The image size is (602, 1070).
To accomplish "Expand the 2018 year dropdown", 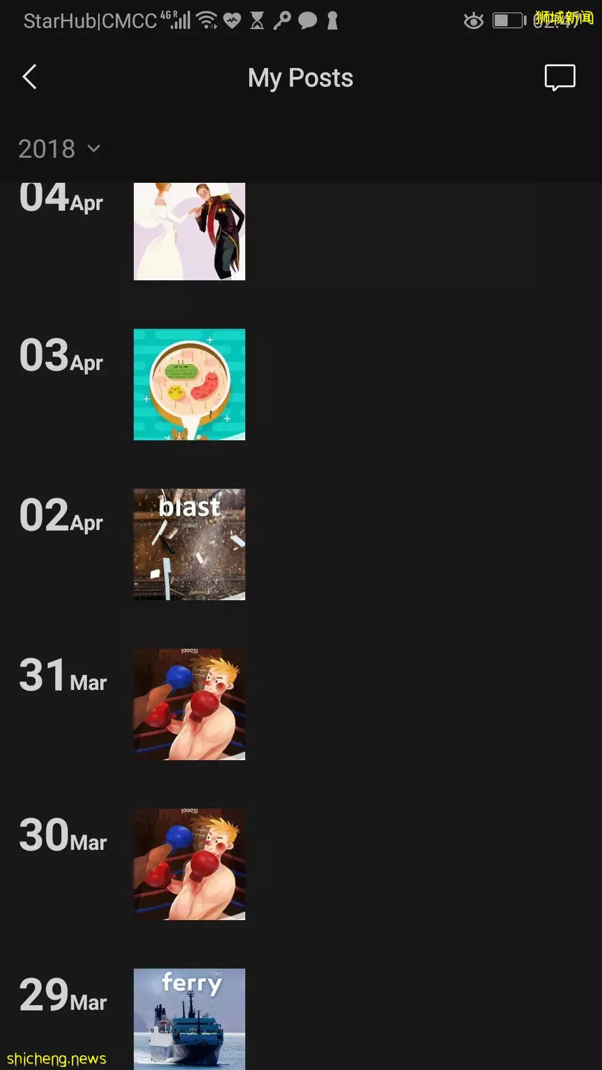I will point(59,149).
